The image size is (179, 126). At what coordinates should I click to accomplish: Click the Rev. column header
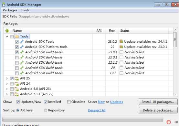[x=112, y=31]
